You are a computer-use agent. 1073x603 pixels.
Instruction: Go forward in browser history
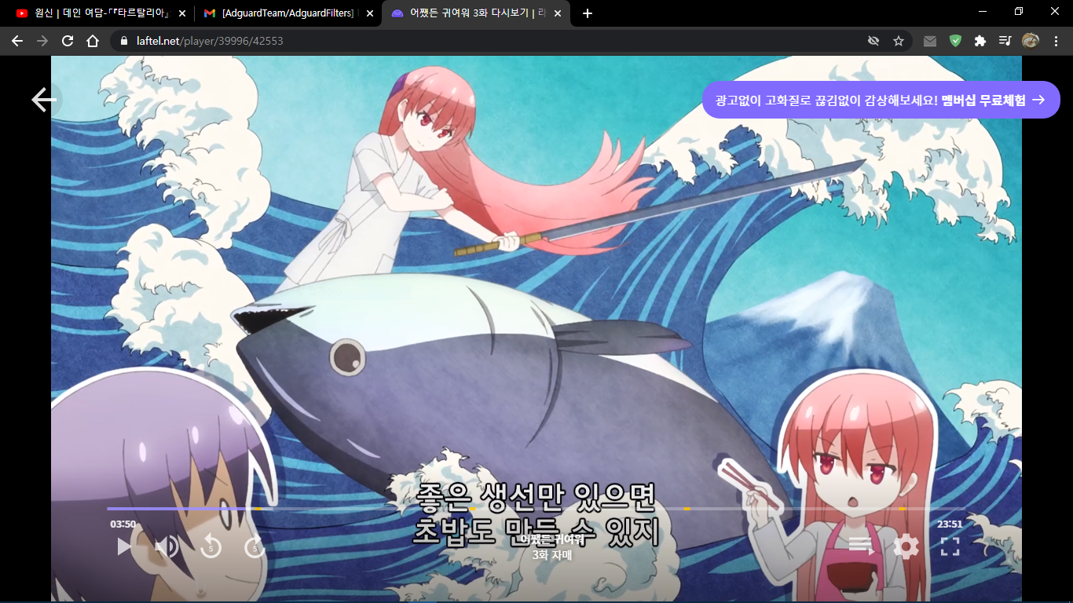tap(42, 41)
